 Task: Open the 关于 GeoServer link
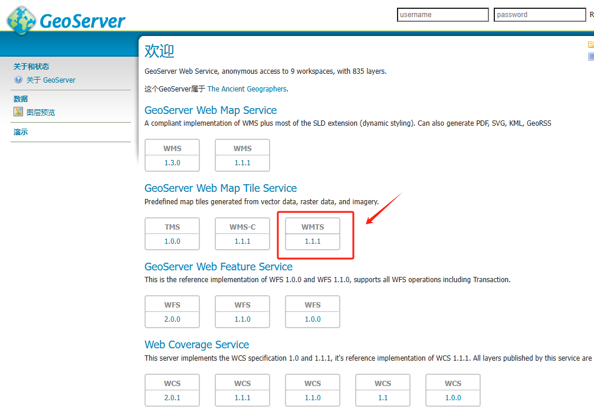[x=51, y=80]
